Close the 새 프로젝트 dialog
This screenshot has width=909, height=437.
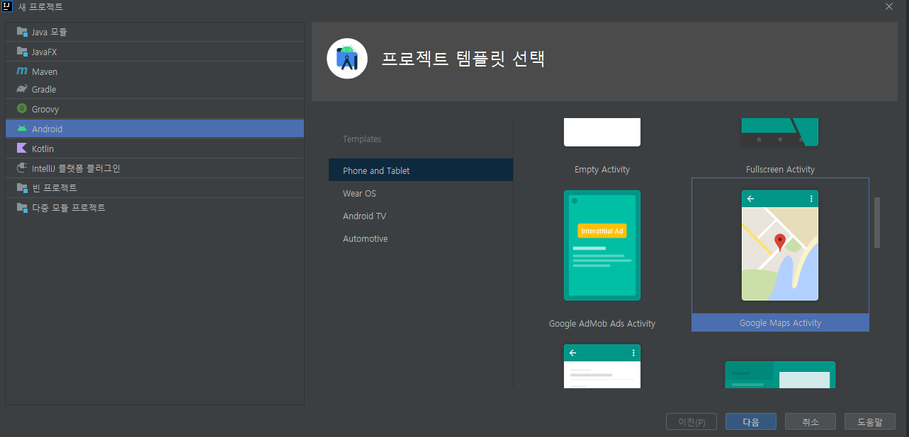click(x=889, y=6)
